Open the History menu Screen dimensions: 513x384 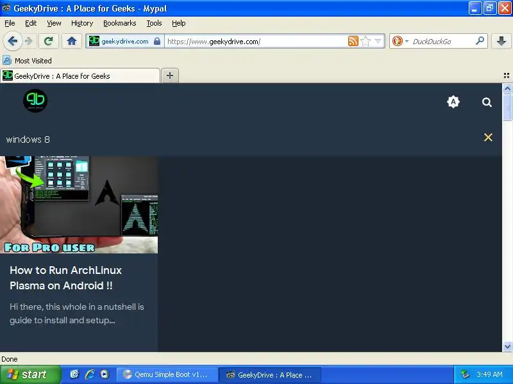(82, 23)
